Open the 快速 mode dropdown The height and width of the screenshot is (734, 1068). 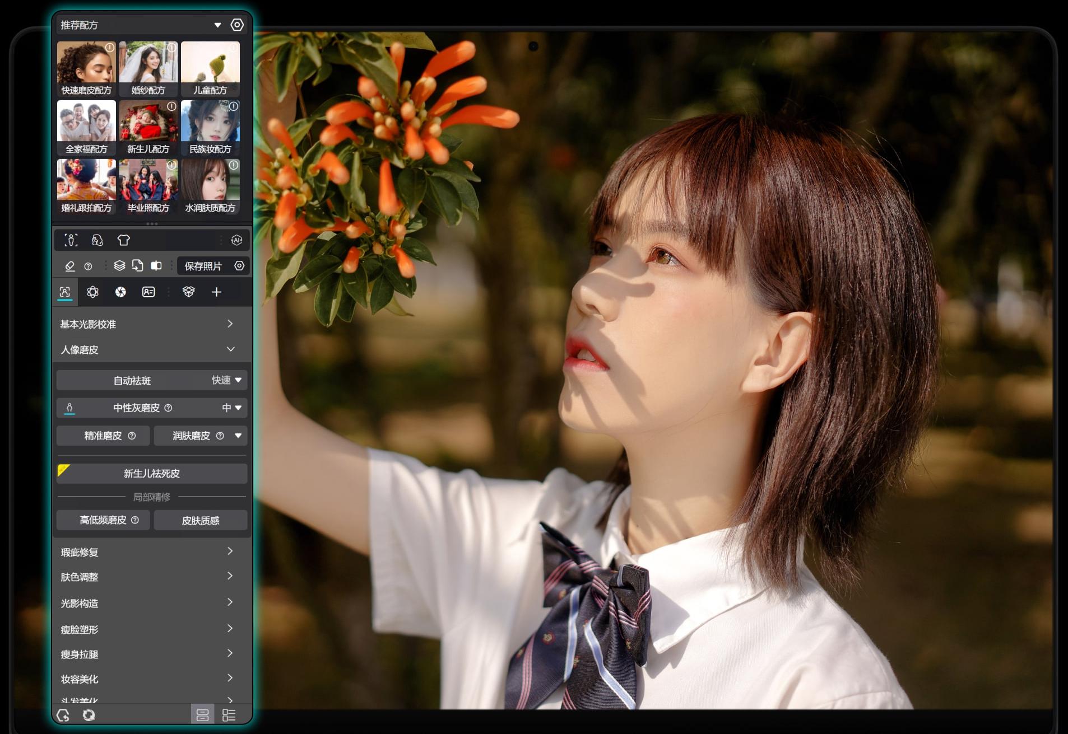tap(226, 380)
